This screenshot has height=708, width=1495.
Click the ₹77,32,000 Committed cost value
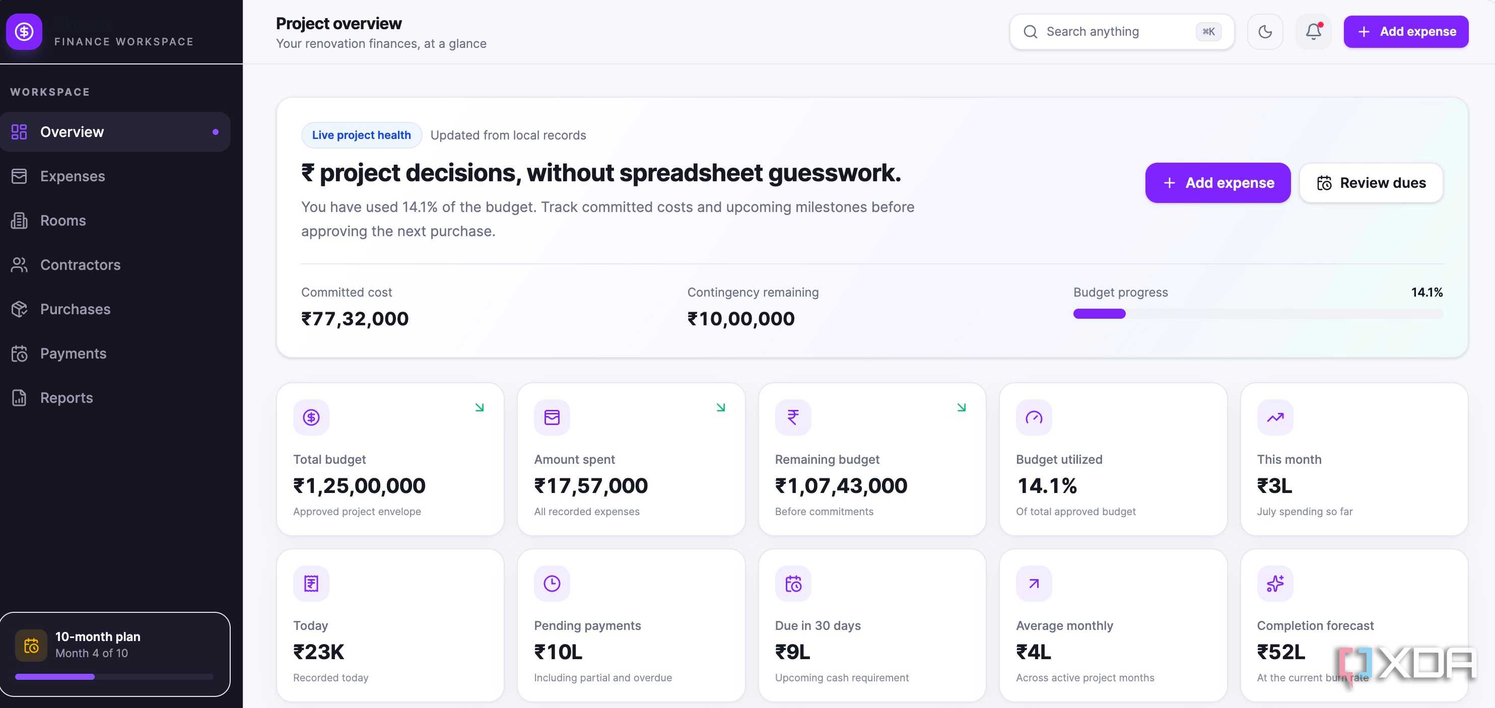[x=355, y=319]
